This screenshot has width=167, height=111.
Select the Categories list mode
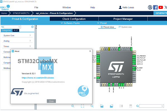[x=6, y=30]
